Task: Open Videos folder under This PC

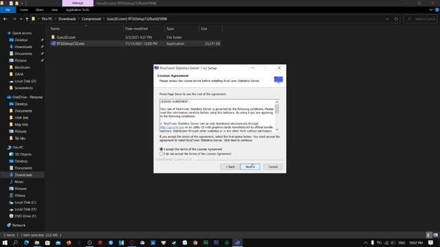Action: coord(20,196)
